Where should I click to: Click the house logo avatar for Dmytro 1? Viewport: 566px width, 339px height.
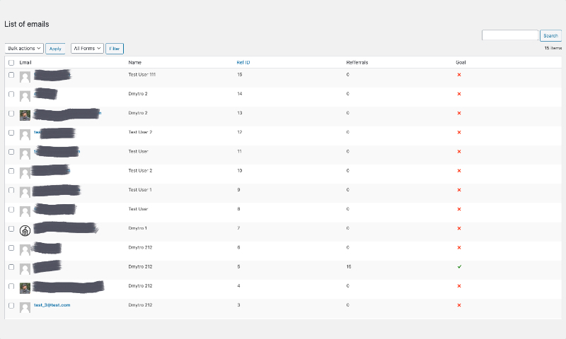click(25, 230)
